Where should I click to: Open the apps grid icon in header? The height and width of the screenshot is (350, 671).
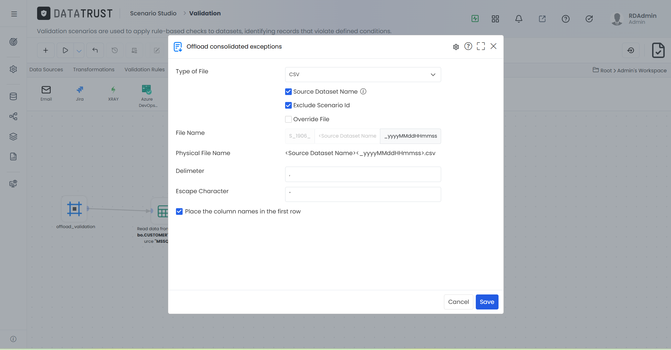coord(495,19)
